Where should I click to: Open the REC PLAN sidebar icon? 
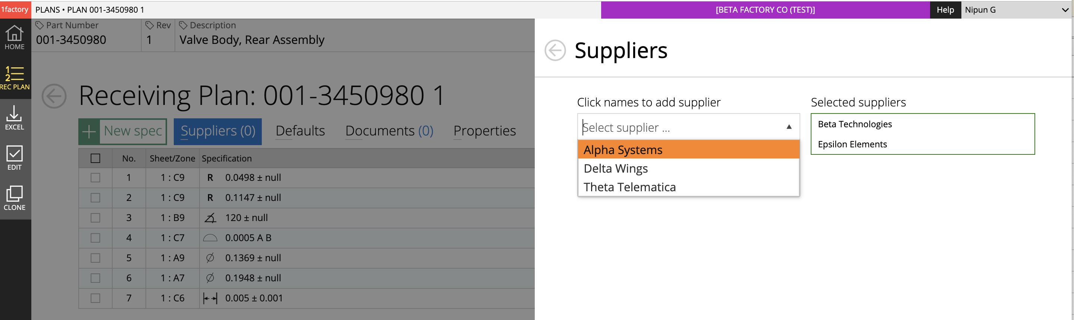point(15,78)
